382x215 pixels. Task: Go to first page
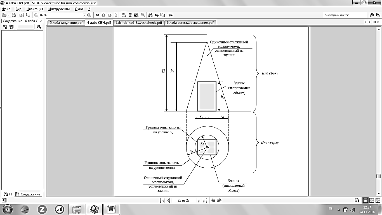coord(162,200)
